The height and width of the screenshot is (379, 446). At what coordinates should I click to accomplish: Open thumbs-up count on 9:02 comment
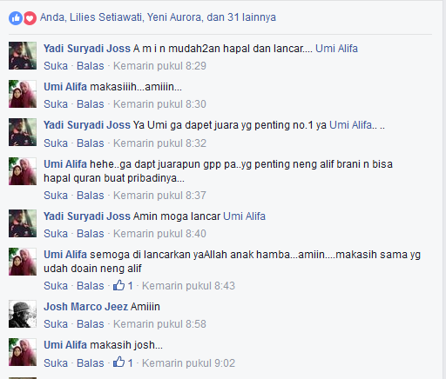click(x=123, y=362)
